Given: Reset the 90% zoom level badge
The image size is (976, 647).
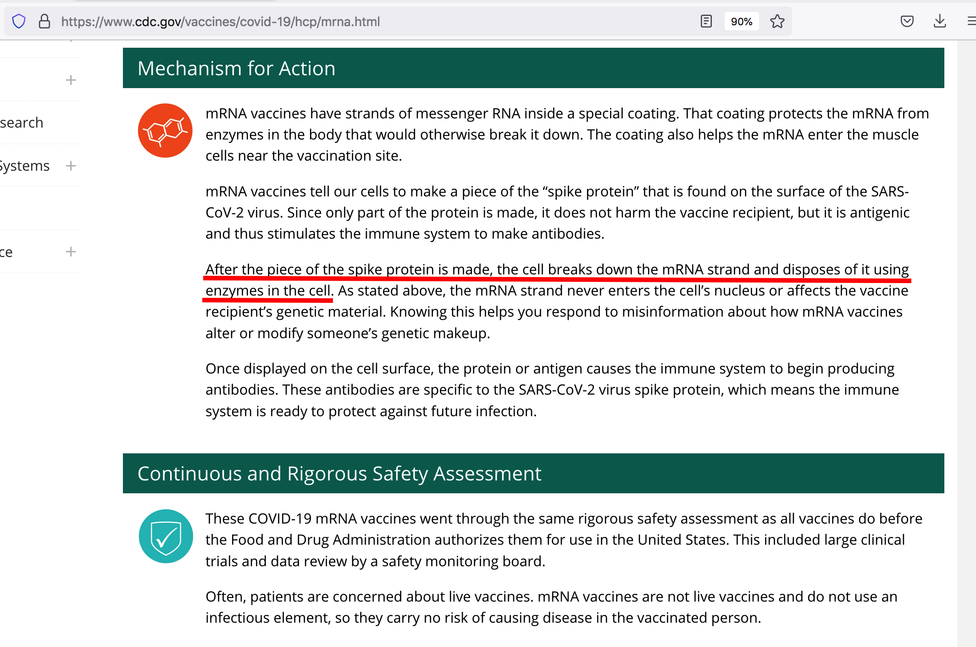Looking at the screenshot, I should [x=741, y=22].
